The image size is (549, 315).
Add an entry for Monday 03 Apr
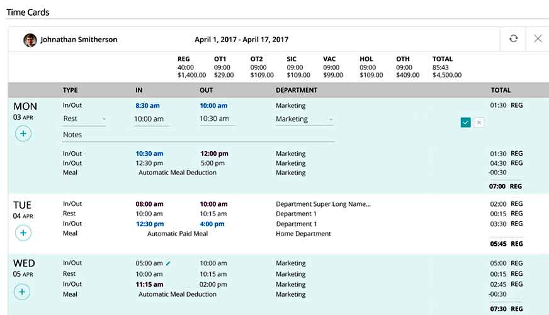pos(23,134)
